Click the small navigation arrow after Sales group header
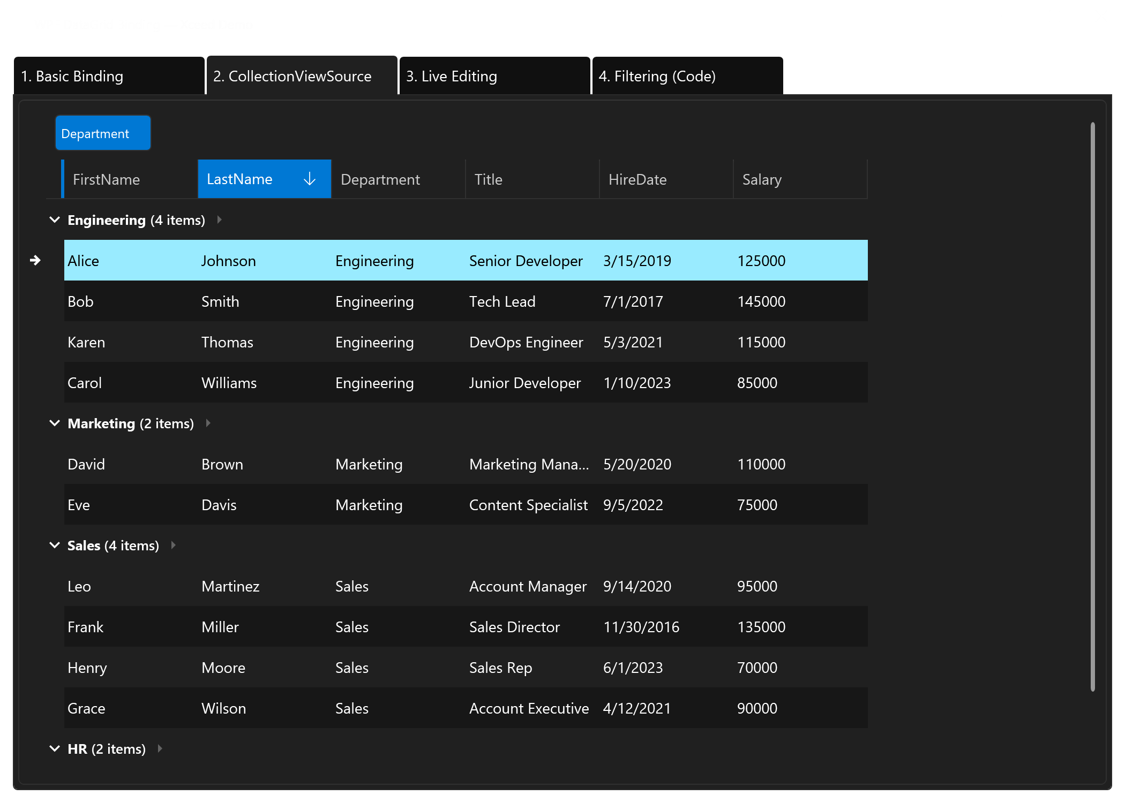 (173, 545)
